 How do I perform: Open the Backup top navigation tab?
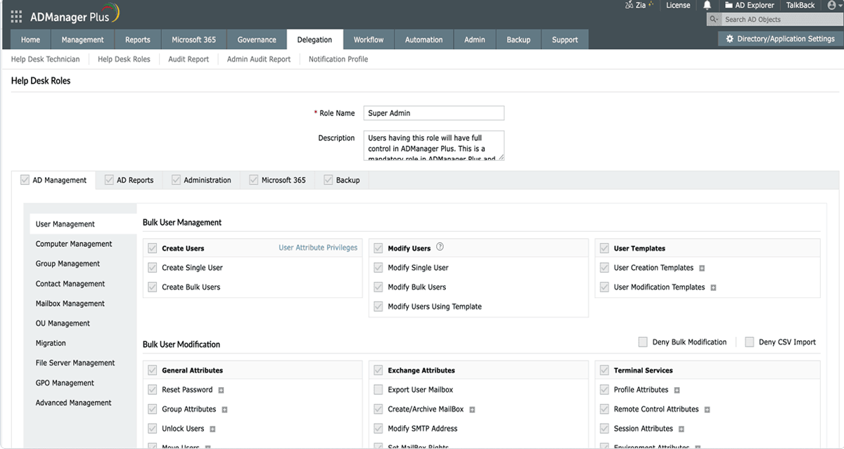518,40
